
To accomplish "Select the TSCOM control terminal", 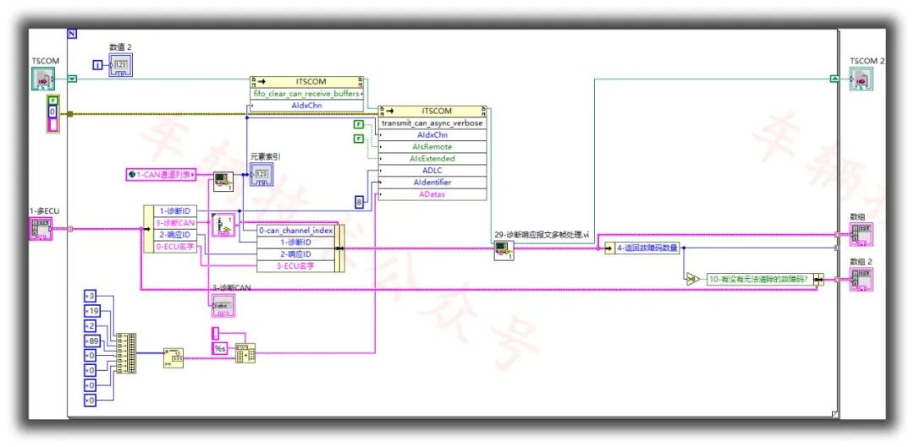I will tap(44, 79).
